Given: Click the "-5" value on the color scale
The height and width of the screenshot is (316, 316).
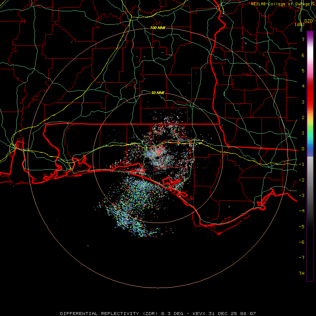Looking at the screenshot, I should tap(302, 227).
